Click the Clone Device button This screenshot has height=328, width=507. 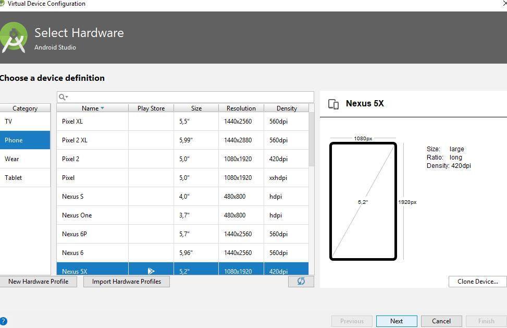478,282
